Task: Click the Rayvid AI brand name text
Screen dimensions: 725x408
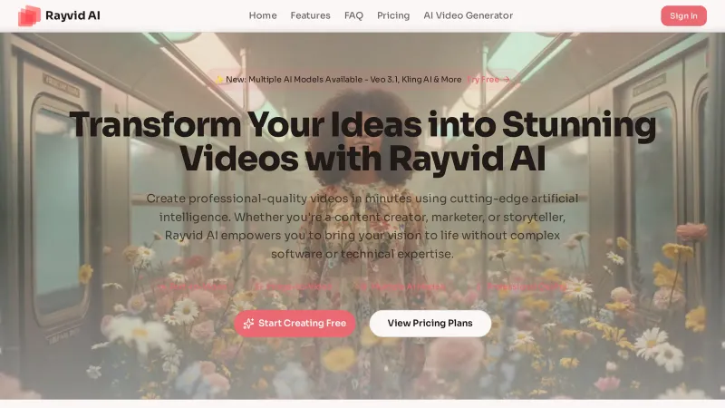Action: pyautogui.click(x=72, y=15)
